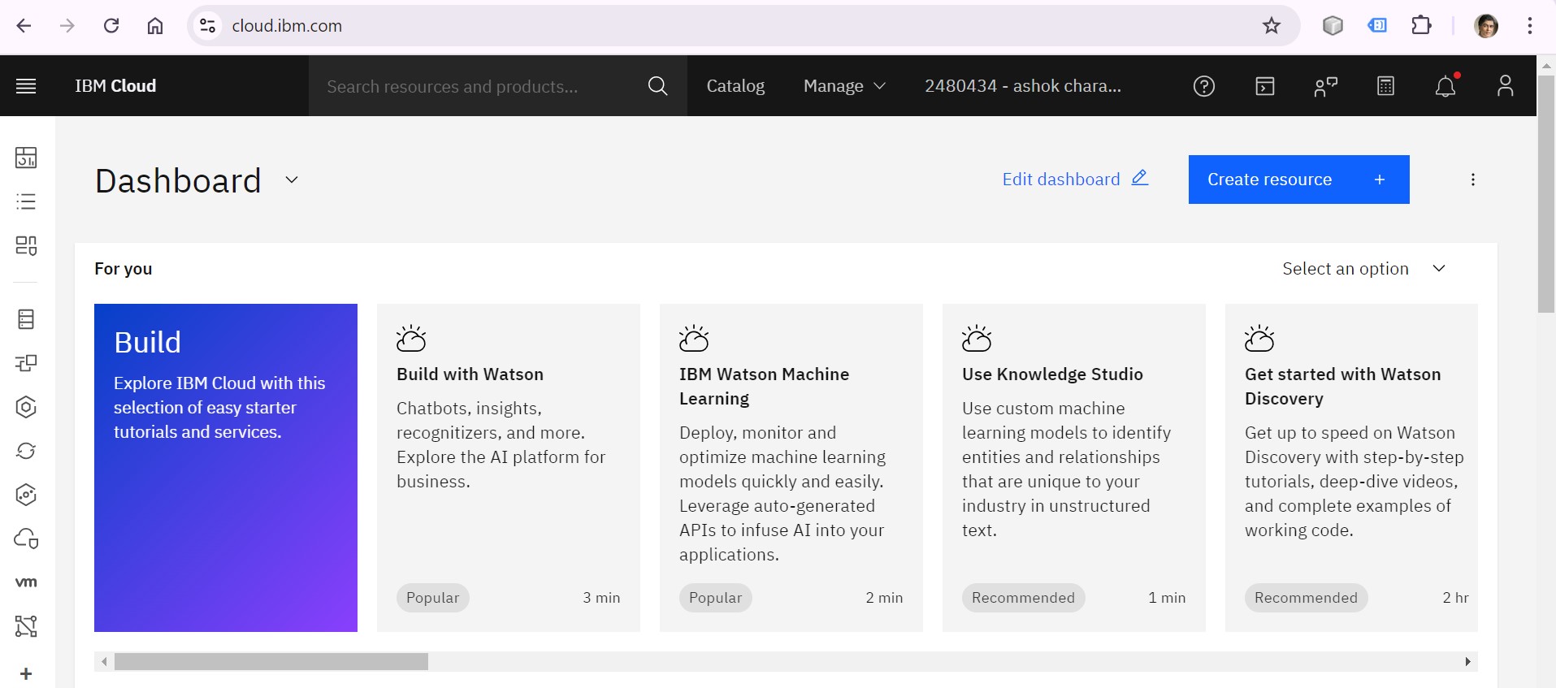Switch account via '2480434 - ashok chara...' selector
The image size is (1556, 688).
pyautogui.click(x=1023, y=86)
